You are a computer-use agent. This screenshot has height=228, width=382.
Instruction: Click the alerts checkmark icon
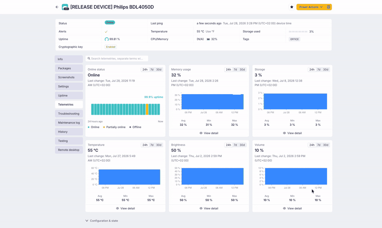[106, 32]
